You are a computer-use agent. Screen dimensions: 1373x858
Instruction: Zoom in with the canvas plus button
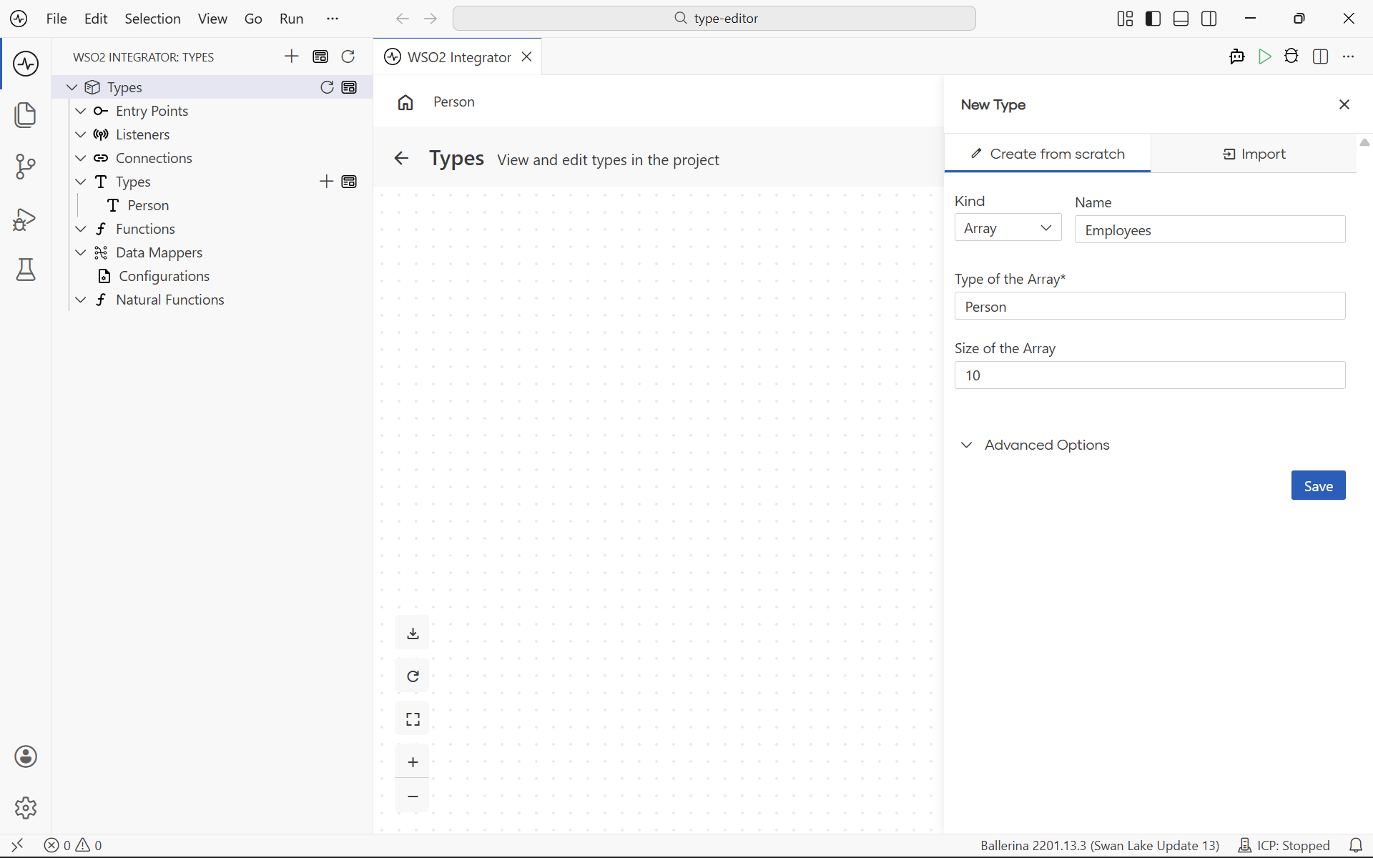413,762
